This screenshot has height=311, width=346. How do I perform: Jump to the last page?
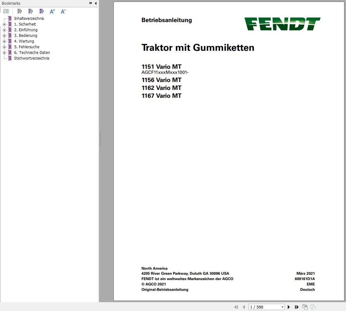(297, 307)
